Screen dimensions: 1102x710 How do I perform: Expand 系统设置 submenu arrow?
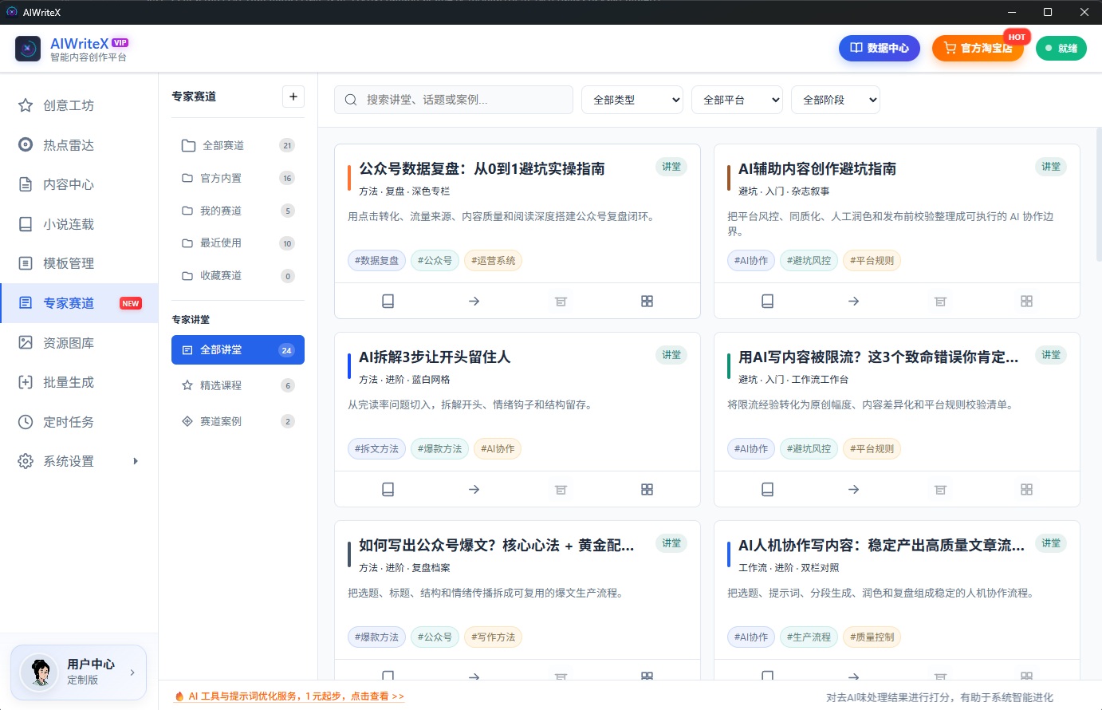(x=136, y=461)
